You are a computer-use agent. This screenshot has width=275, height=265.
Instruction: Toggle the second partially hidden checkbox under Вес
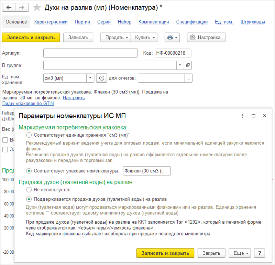5,149
